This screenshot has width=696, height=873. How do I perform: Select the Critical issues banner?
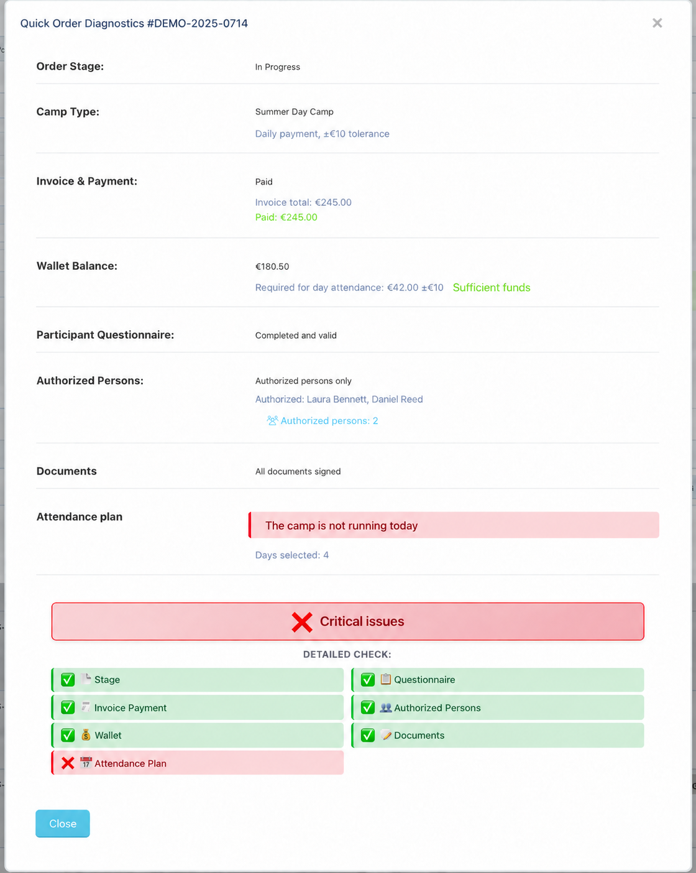pyautogui.click(x=347, y=621)
